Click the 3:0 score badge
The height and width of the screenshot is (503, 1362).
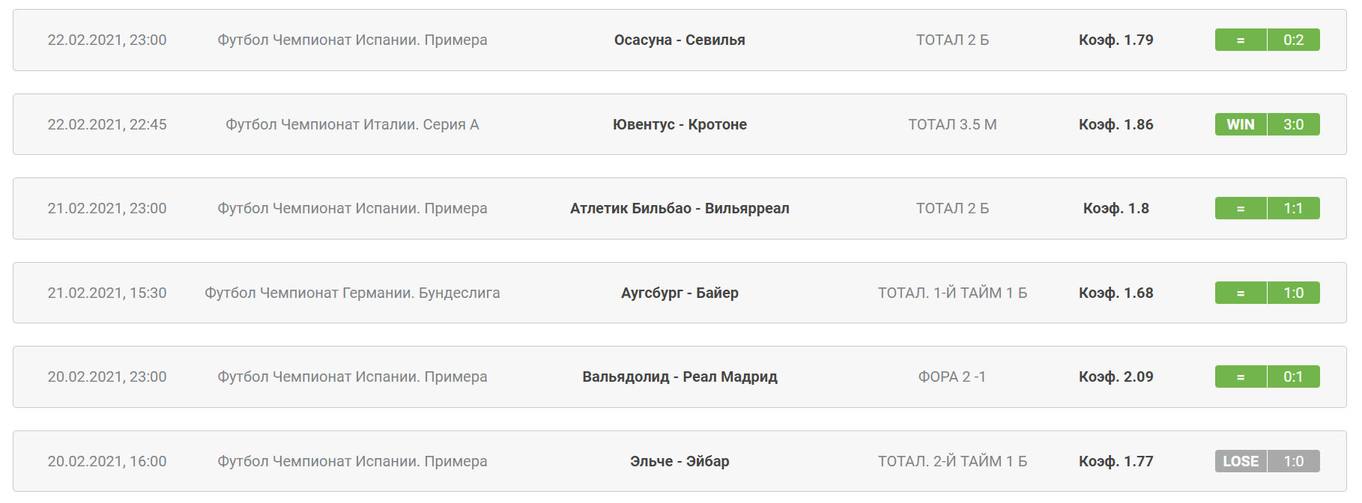tap(1294, 125)
